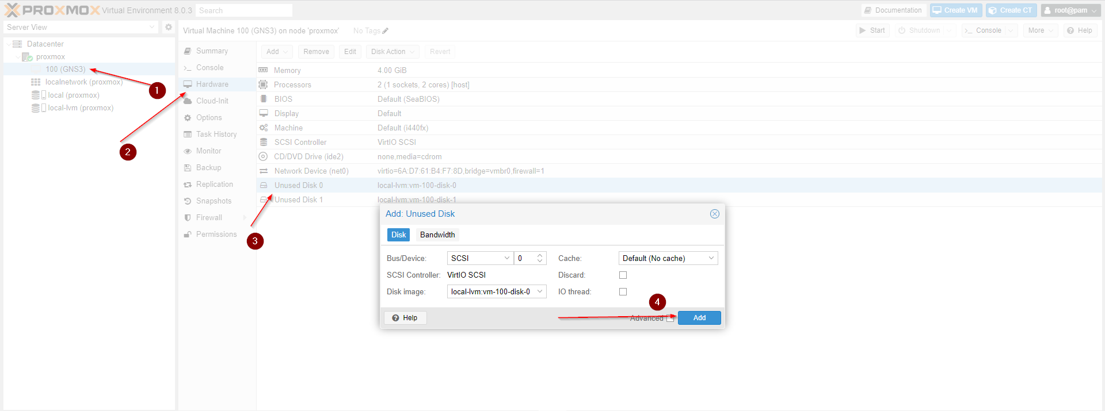Click the Memory hardware row icon
The width and height of the screenshot is (1105, 411).
[x=264, y=70]
